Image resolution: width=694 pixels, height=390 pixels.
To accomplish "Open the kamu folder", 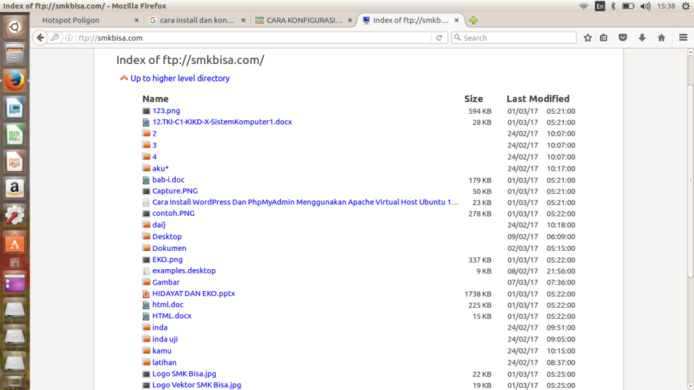I will (162, 351).
